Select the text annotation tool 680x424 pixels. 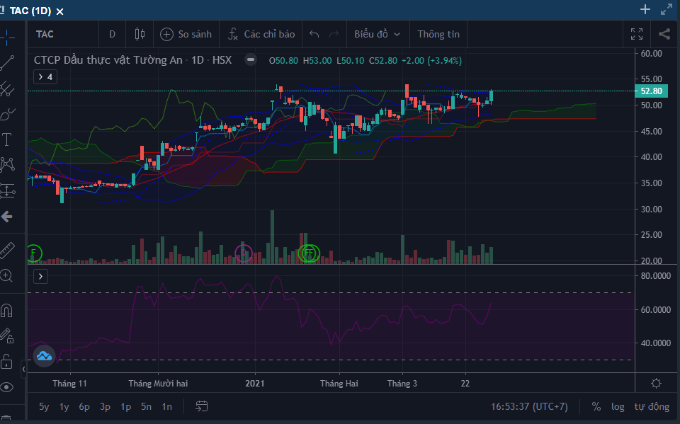(x=7, y=139)
